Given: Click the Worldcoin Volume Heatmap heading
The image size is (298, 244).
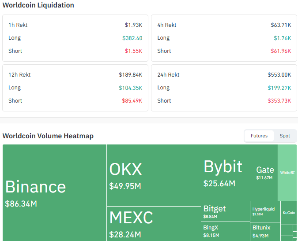Looking at the screenshot, I should [48, 136].
